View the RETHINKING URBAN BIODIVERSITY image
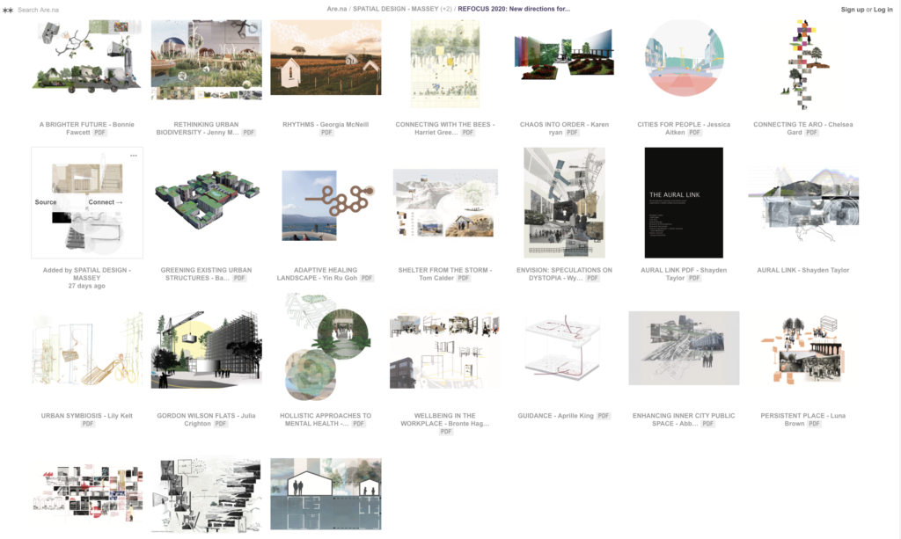Image resolution: width=901 pixels, height=539 pixels. [206, 60]
